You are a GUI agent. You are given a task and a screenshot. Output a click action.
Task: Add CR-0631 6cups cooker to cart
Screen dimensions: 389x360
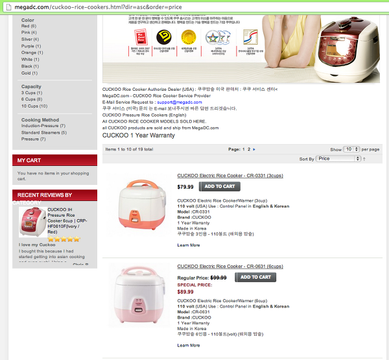[255, 278]
